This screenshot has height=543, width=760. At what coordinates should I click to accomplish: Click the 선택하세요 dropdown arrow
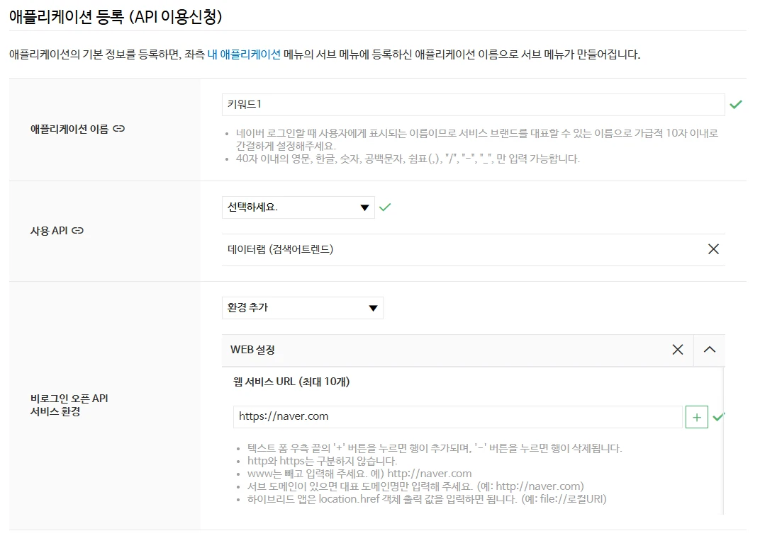coord(364,207)
